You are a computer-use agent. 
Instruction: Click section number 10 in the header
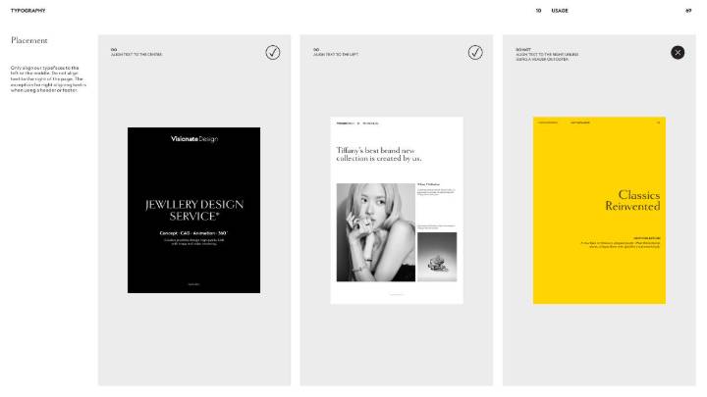click(x=538, y=11)
